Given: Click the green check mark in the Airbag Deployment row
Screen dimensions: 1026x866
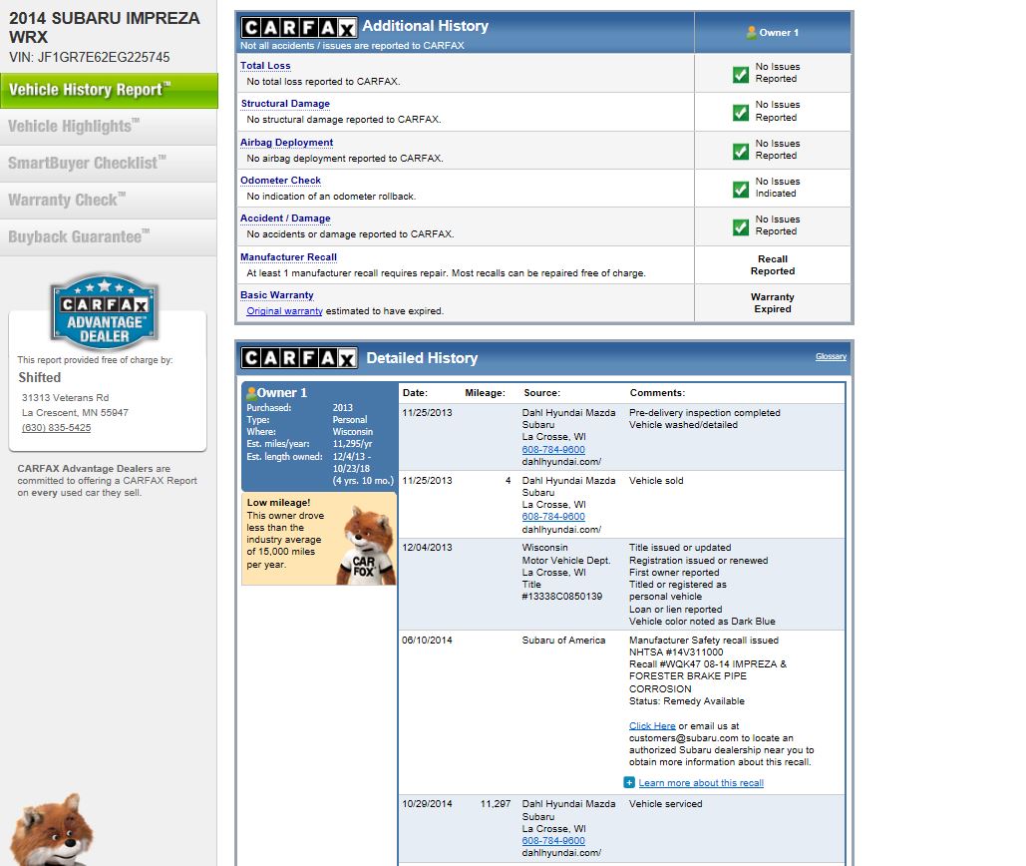Looking at the screenshot, I should (741, 152).
